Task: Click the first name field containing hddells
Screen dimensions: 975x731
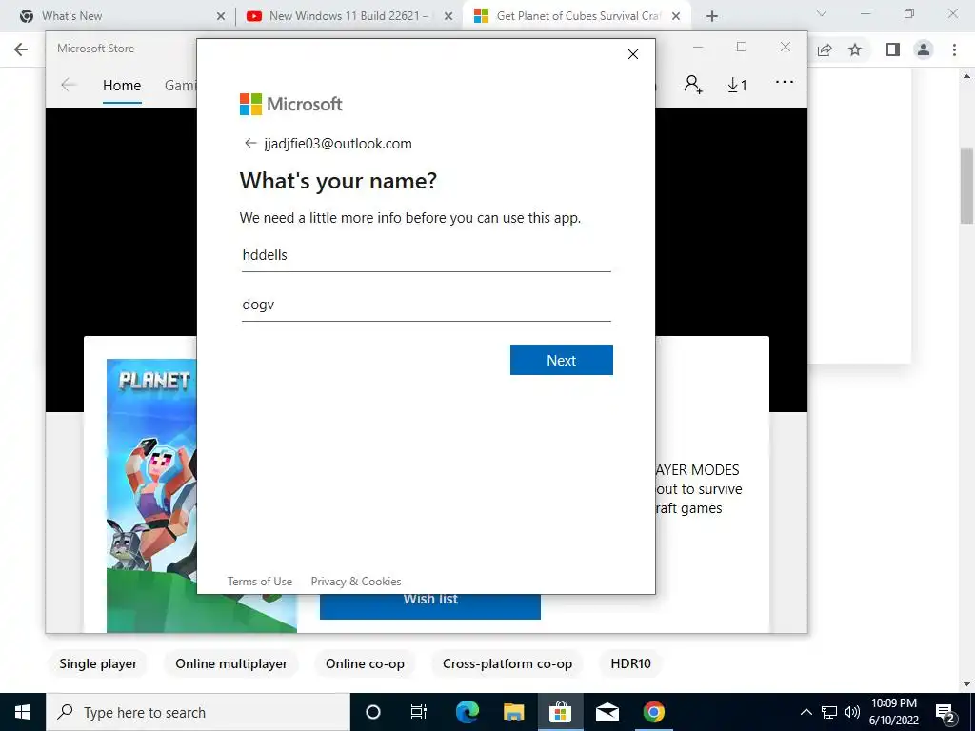Action: click(x=426, y=255)
